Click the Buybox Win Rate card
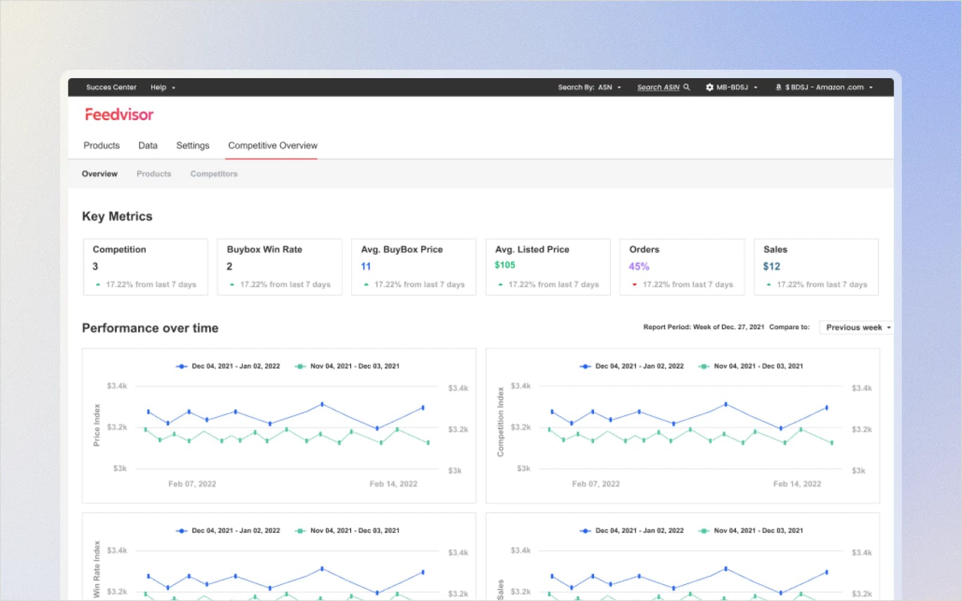The image size is (962, 601). click(280, 267)
